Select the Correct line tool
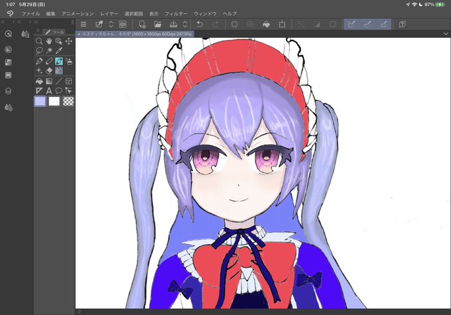This screenshot has width=451, height=315. point(68,91)
